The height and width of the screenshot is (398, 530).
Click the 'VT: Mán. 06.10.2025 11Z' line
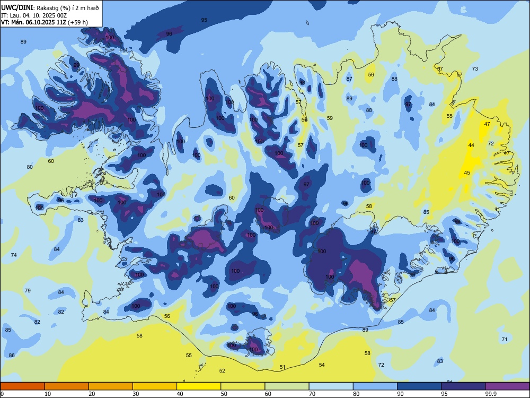pos(34,22)
